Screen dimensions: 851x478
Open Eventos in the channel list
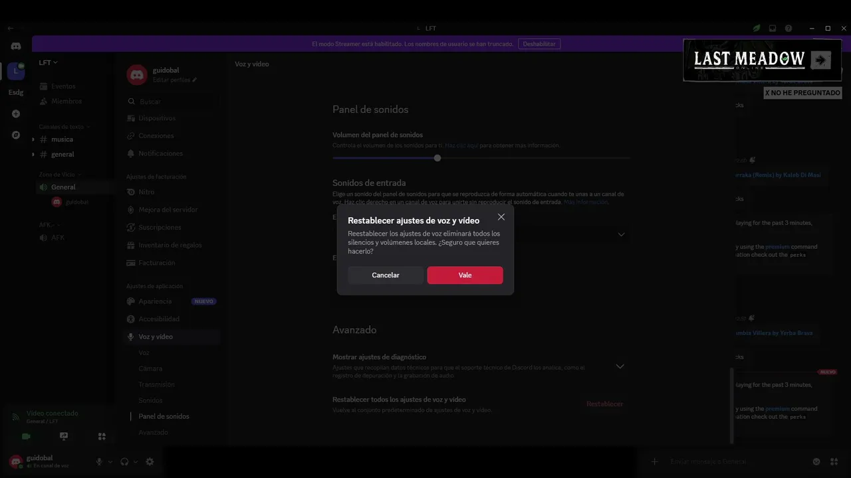point(64,86)
